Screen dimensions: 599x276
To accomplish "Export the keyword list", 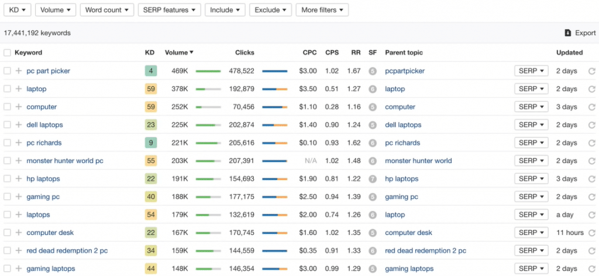I will 580,33.
